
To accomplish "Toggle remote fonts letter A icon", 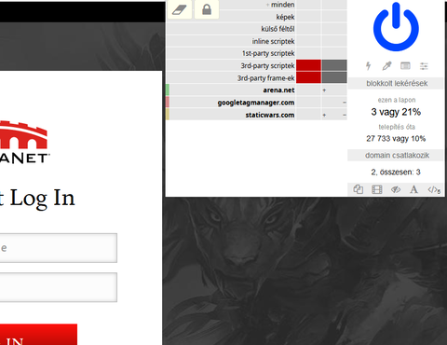I will pyautogui.click(x=413, y=189).
